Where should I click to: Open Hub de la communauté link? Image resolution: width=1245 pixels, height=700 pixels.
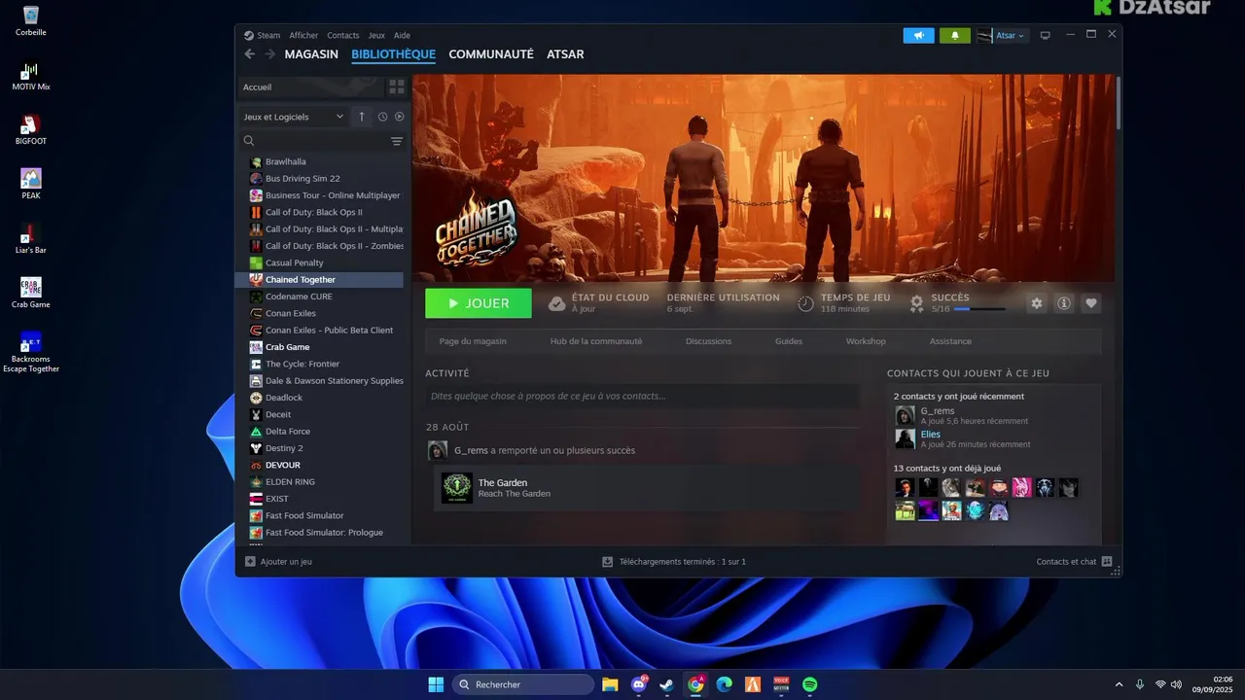(596, 341)
